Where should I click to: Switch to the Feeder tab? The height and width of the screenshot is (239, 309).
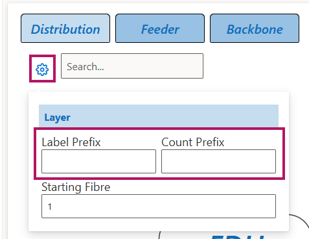pos(160,29)
